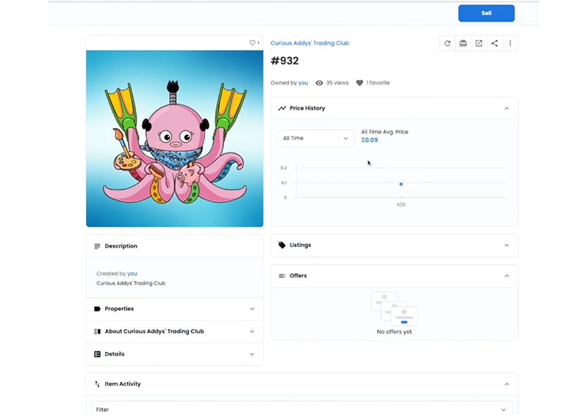Expand About Curious Addys' Trading Club
Screen dimensions: 586x415
[x=174, y=331]
